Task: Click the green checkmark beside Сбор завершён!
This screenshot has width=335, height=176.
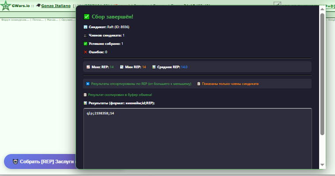Action: 87,17
